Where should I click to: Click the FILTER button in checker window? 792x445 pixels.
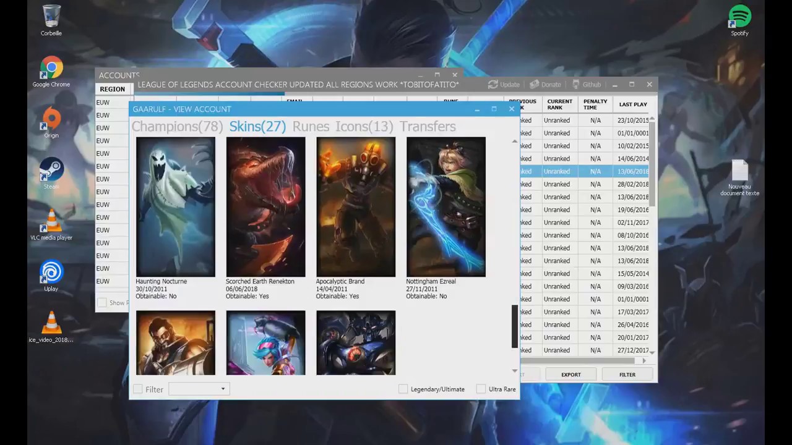627,375
